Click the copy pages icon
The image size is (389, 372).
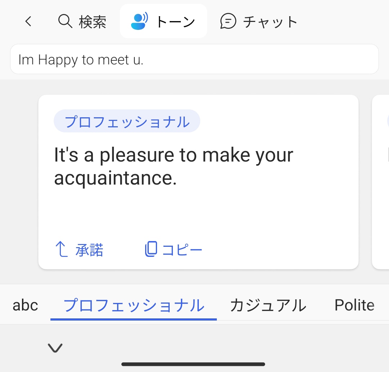pyautogui.click(x=151, y=249)
